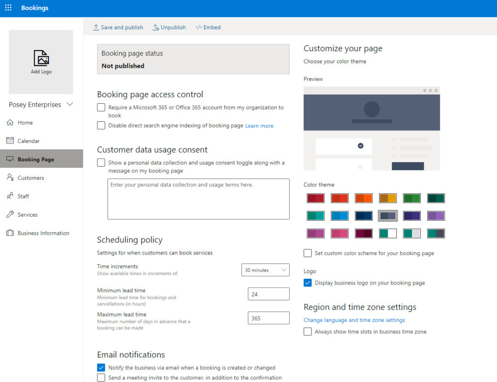497x382 pixels.
Task: Click the Business Information briefcase icon
Action: [x=10, y=233]
